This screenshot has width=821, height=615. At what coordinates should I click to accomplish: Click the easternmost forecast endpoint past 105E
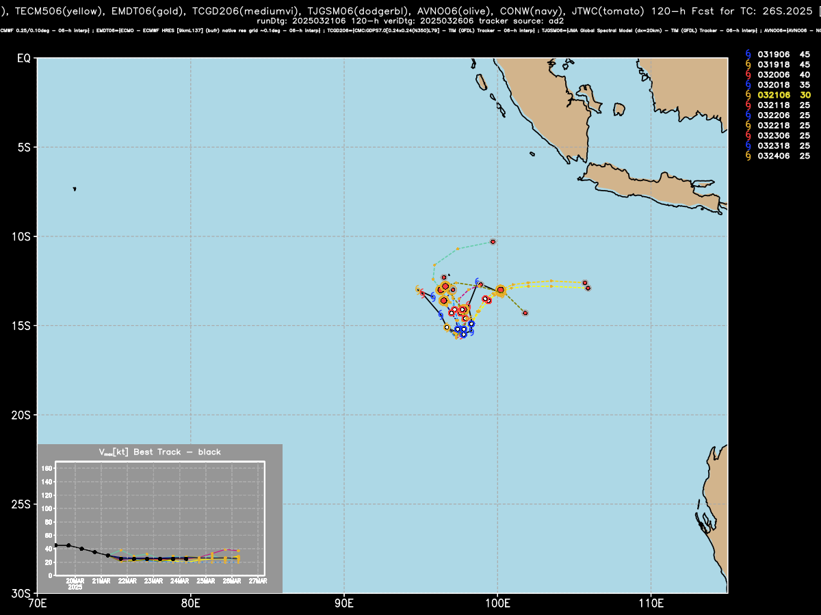[x=588, y=288]
